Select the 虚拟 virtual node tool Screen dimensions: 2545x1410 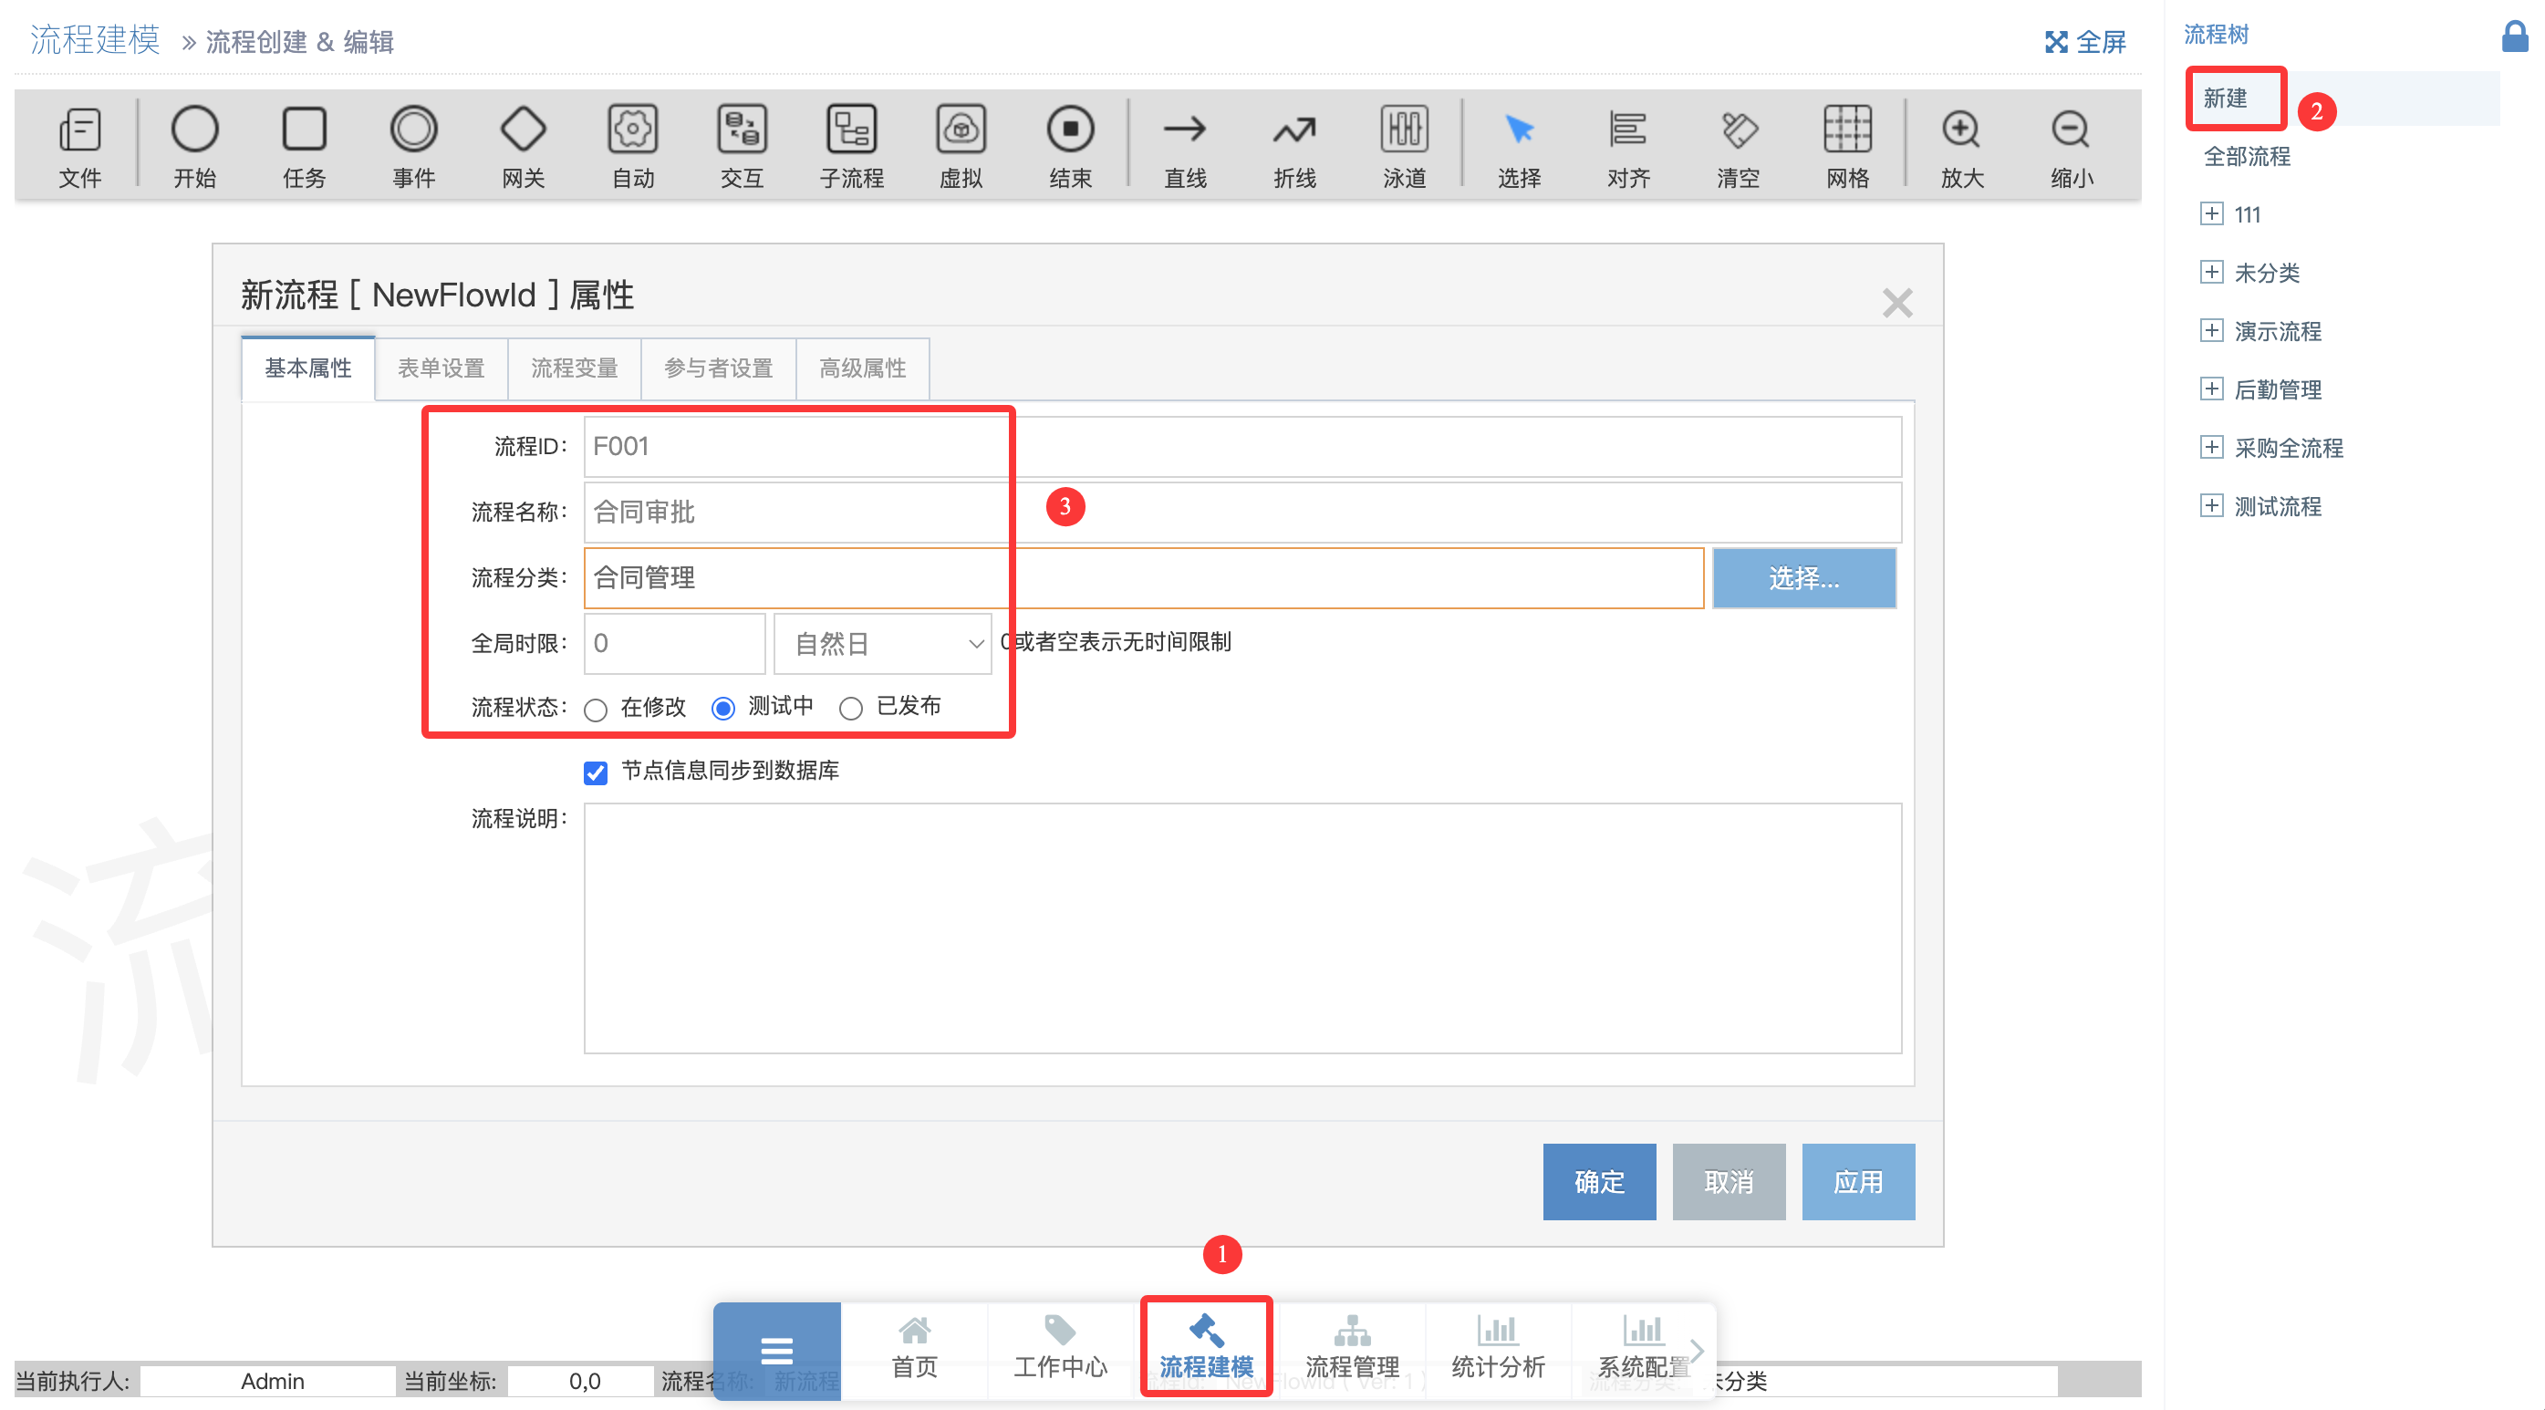point(961,149)
